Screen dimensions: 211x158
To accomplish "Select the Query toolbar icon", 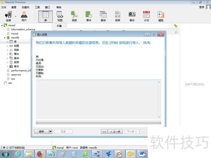I will click(x=103, y=16).
